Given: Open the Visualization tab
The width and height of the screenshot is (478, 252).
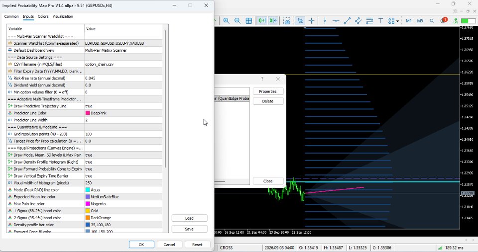Looking at the screenshot, I should pos(63,16).
